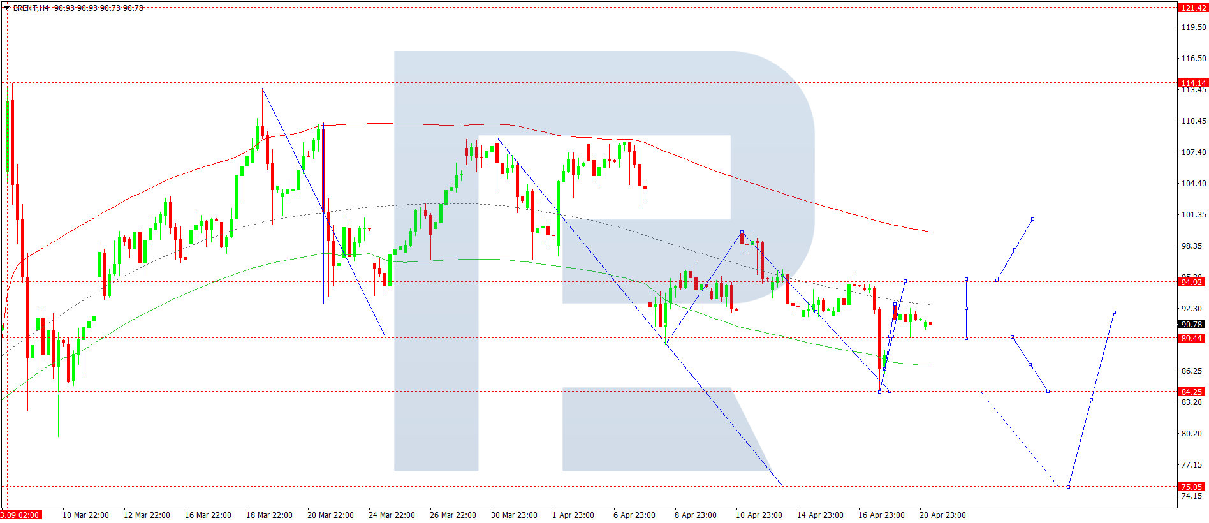Select forecast line anchor point at the 75.05 level
The image size is (1209, 523).
tap(1068, 487)
